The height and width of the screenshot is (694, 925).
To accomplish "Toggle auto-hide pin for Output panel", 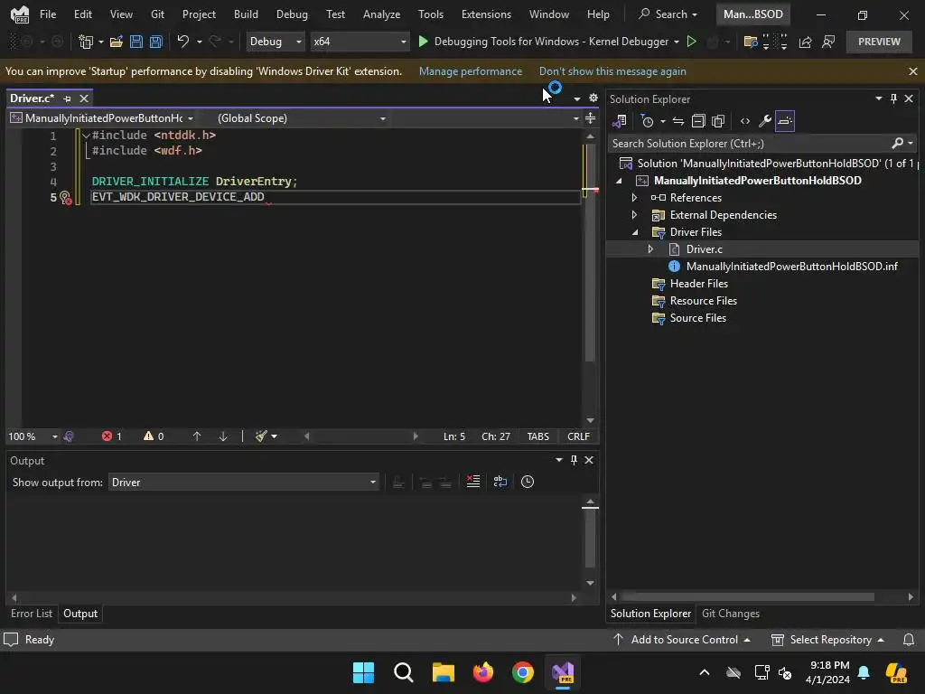I will point(574,460).
